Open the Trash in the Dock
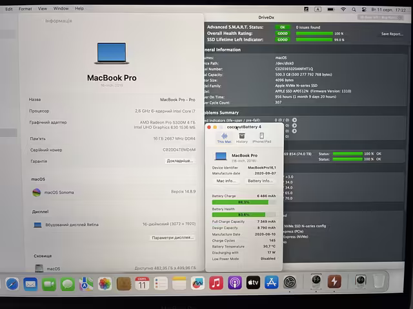413x309 pixels. point(379,281)
